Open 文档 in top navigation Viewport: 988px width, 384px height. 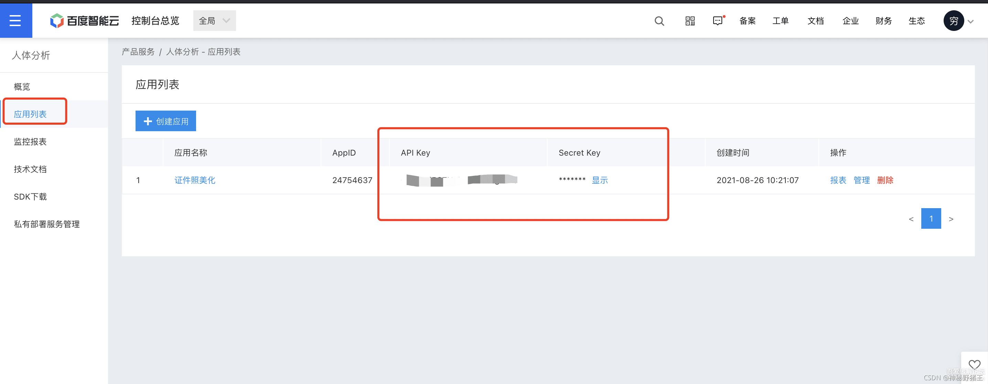click(x=815, y=21)
